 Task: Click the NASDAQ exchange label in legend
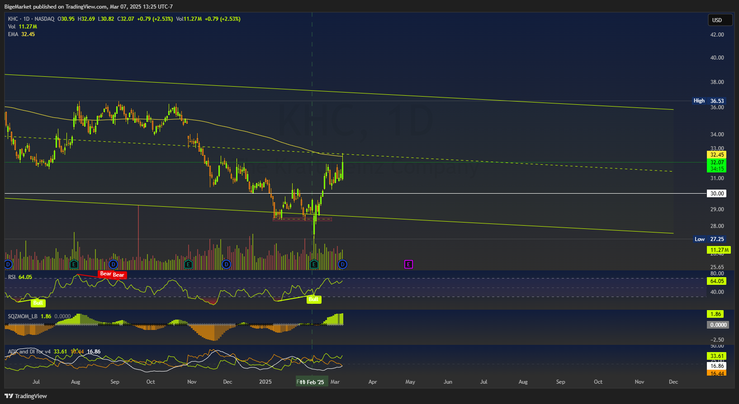click(44, 19)
